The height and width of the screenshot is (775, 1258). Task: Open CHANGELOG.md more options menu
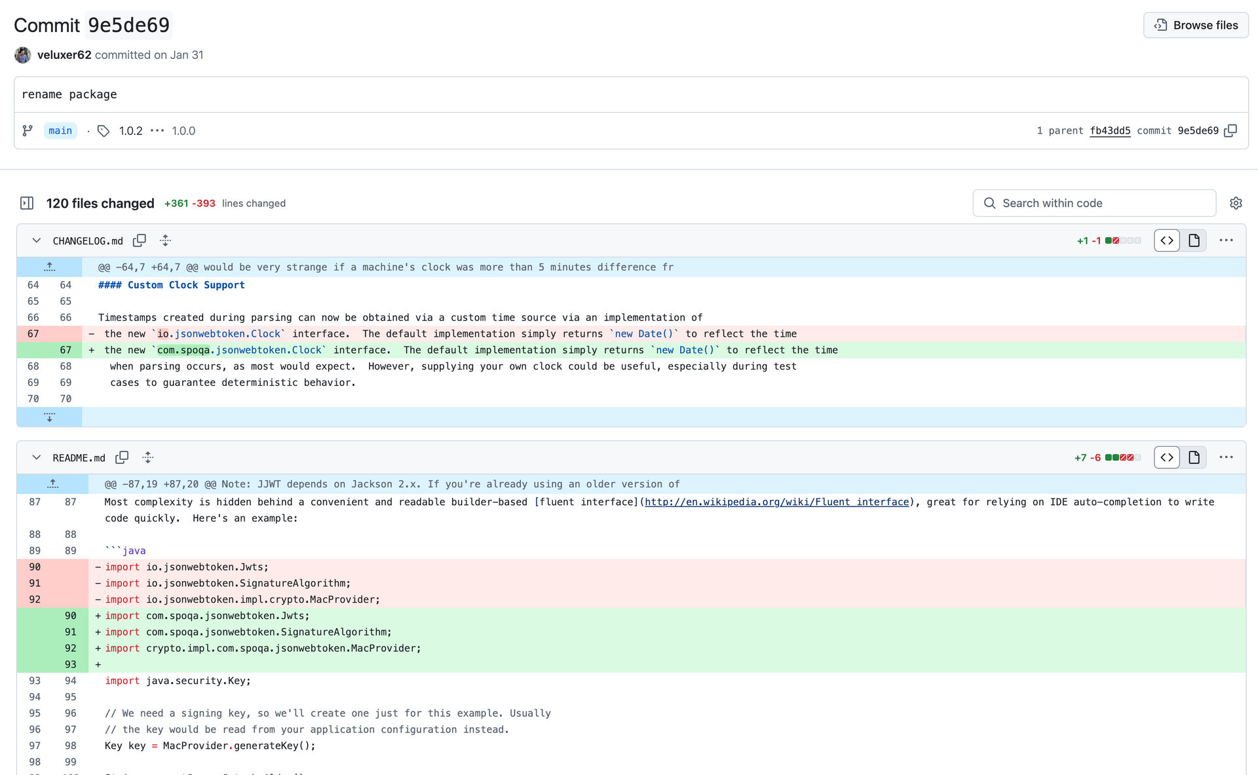[x=1227, y=240]
